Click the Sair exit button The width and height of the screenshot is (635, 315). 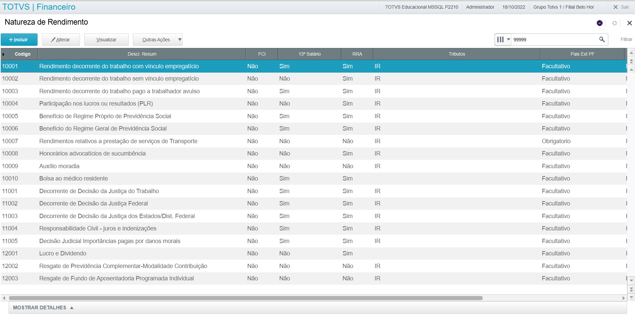[621, 7]
